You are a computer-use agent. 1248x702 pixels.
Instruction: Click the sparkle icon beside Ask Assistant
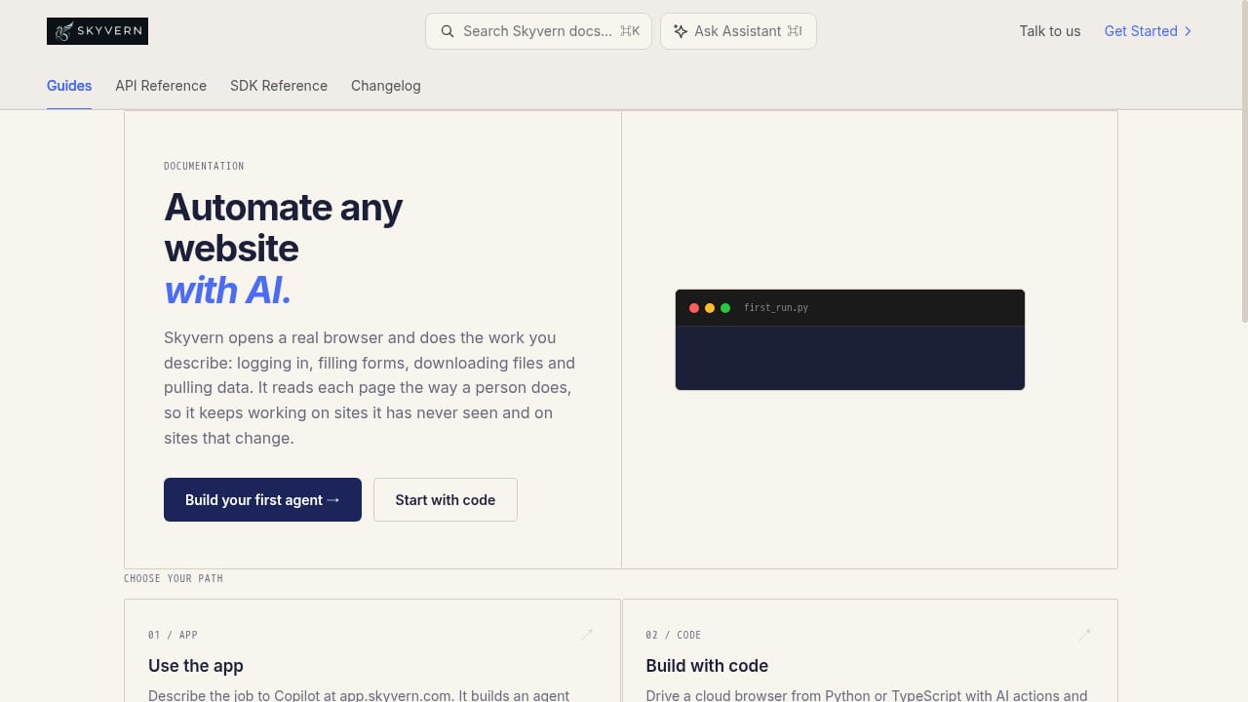pos(681,31)
